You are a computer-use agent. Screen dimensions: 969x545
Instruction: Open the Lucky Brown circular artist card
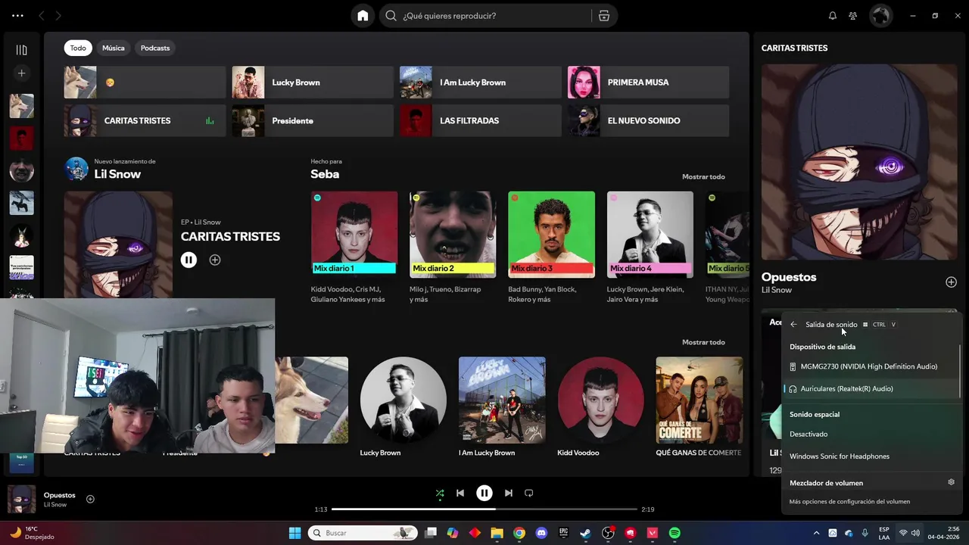click(x=403, y=400)
